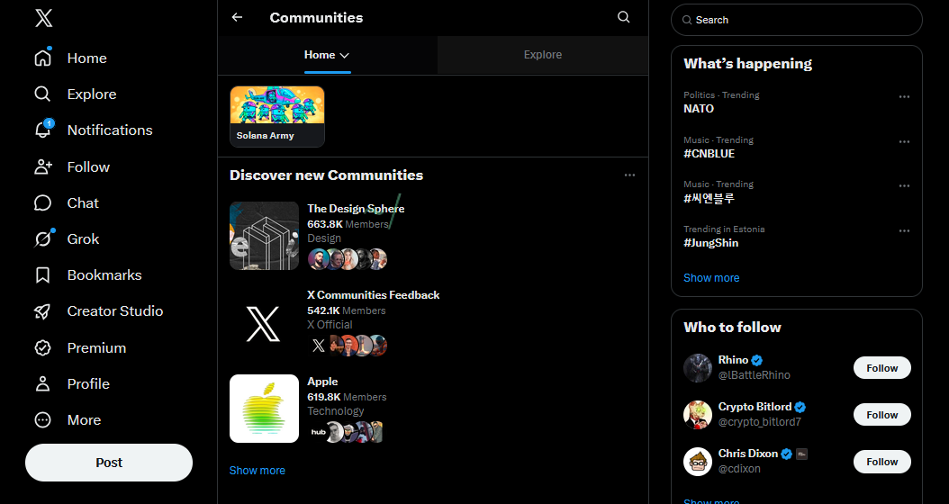Screen dimensions: 949x504
Task: Click Chris Dixon's verified badge
Action: 786,454
